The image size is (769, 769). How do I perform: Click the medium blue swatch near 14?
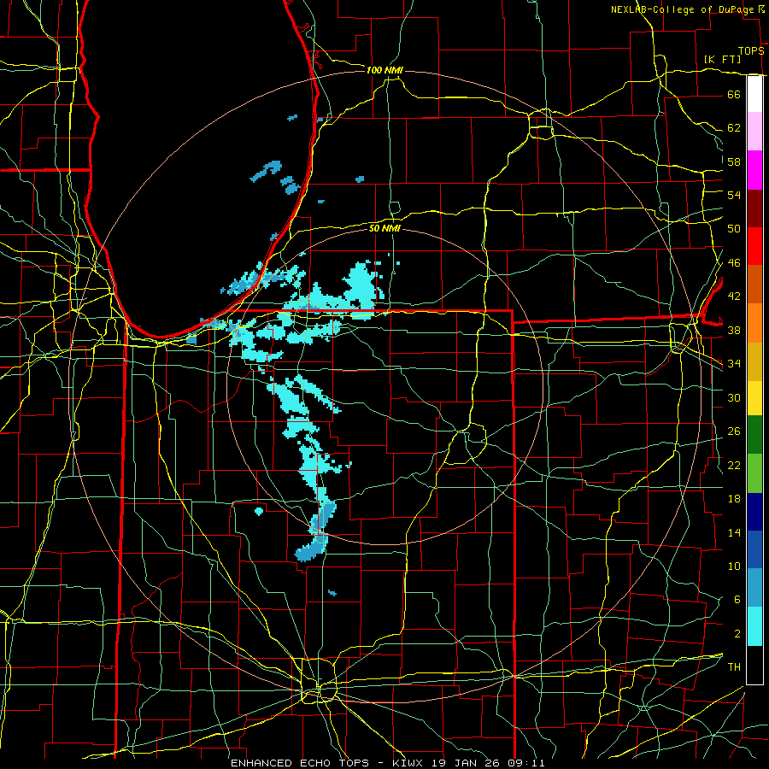pos(754,549)
